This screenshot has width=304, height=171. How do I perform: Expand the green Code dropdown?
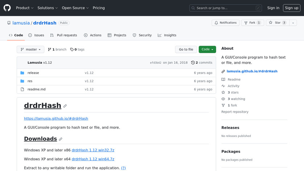coord(207,50)
